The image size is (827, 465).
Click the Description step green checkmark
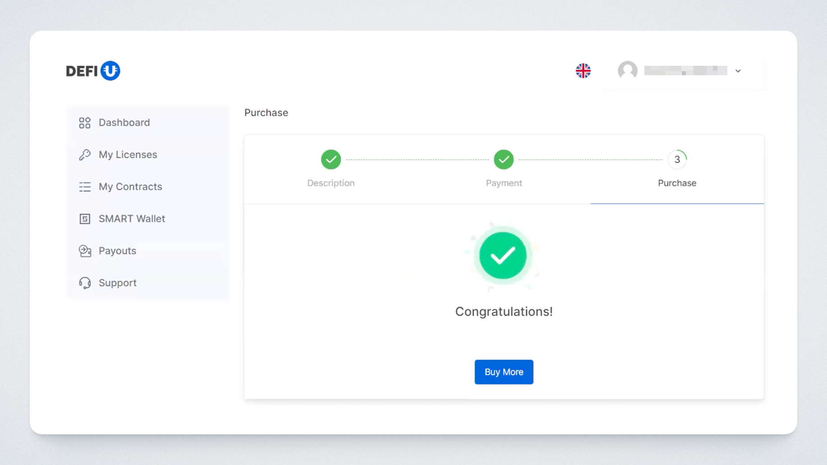[x=331, y=160]
